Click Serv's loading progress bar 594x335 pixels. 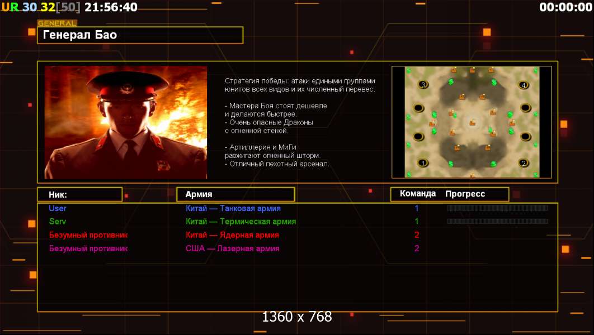point(497,221)
